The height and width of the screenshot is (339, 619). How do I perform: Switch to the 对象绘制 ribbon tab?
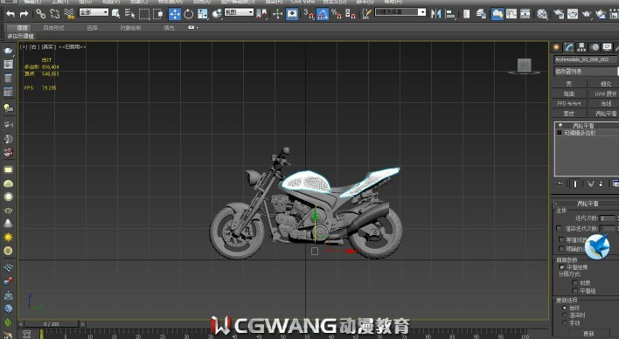[130, 28]
